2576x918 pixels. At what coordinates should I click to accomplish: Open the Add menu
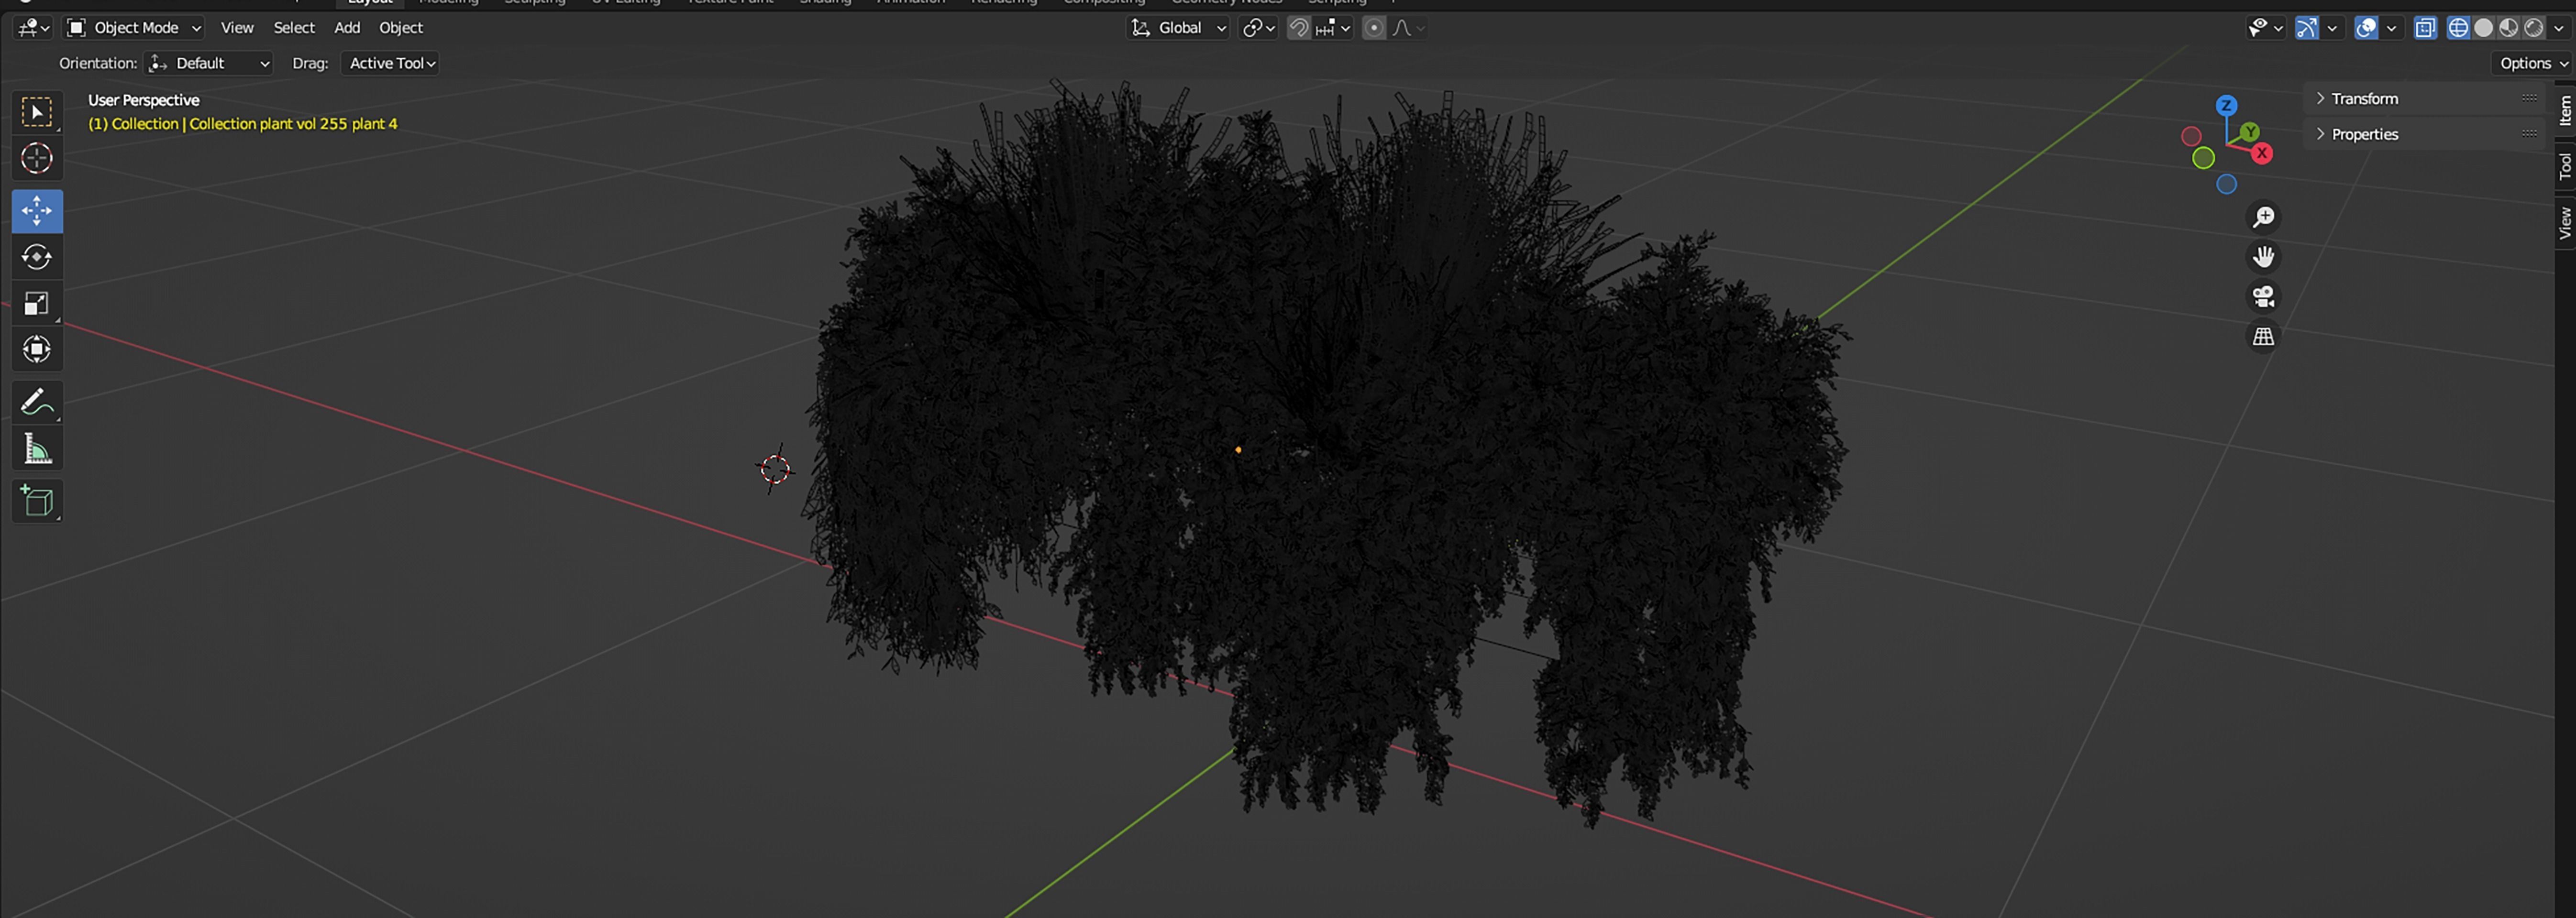(347, 28)
